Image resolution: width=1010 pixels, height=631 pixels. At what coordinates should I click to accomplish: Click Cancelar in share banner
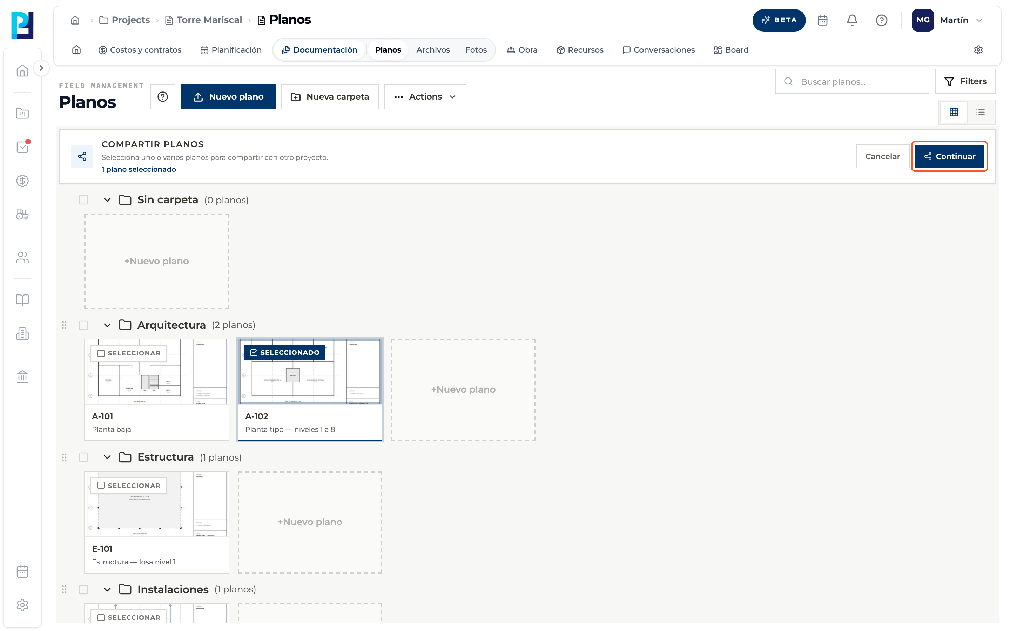[x=882, y=156]
